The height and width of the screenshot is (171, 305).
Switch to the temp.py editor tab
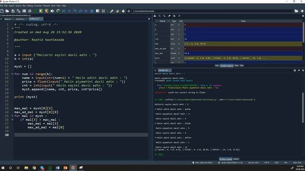click(8, 19)
